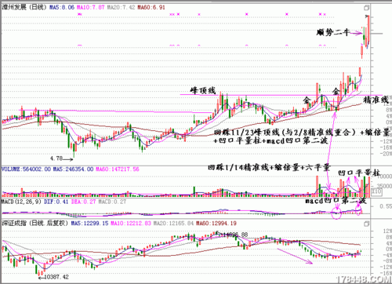The image size is (392, 284).
Task: Click the 0.55 MACD axis value
Action: (x=386, y=206)
